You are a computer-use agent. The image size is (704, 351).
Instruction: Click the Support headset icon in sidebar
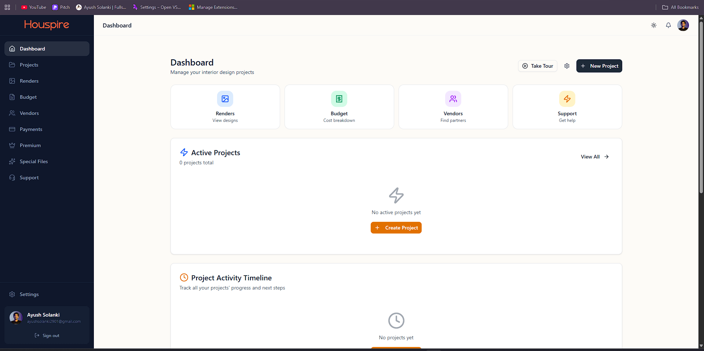pos(12,178)
